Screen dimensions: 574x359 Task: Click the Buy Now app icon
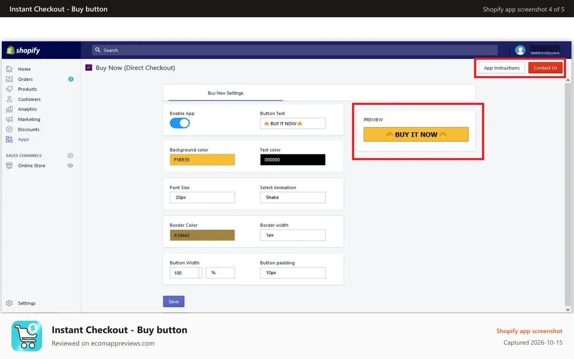pos(88,67)
